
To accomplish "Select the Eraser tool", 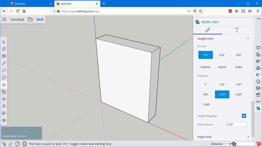I will click(4, 49).
